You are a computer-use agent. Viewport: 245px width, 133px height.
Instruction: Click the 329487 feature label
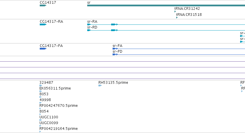[x=46, y=83]
